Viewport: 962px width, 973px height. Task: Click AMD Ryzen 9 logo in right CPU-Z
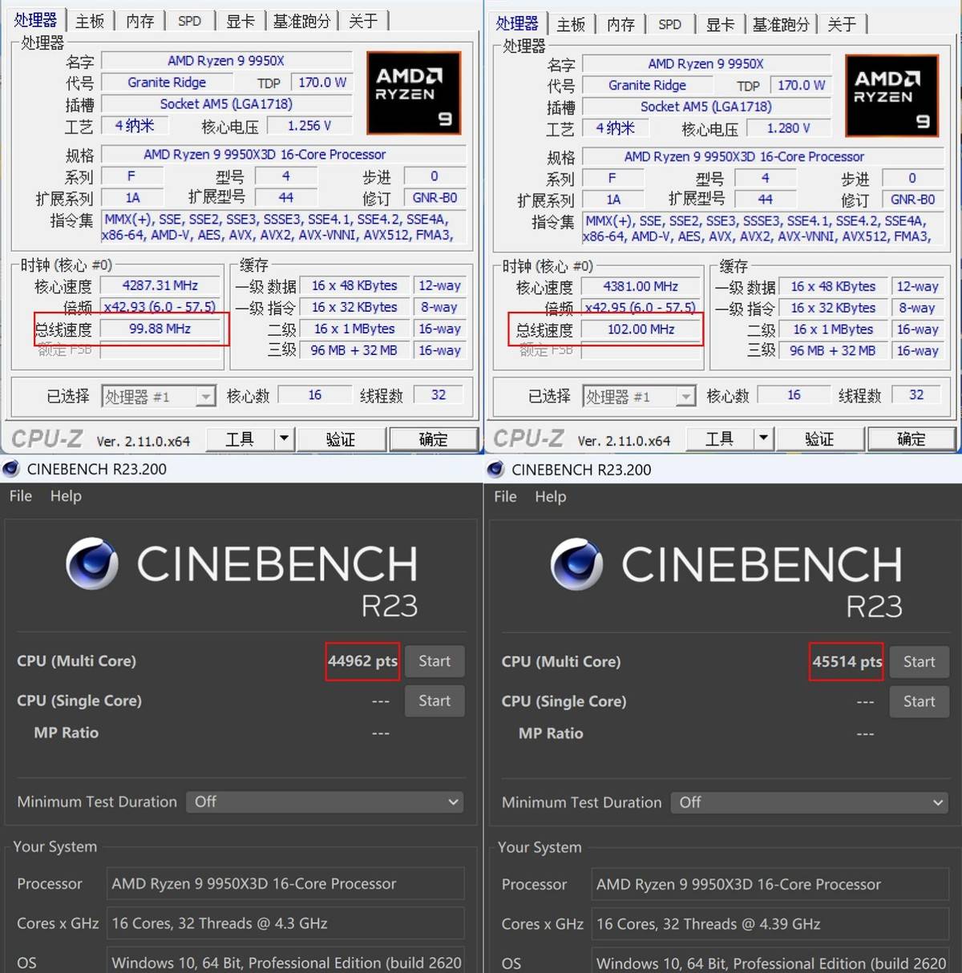891,95
